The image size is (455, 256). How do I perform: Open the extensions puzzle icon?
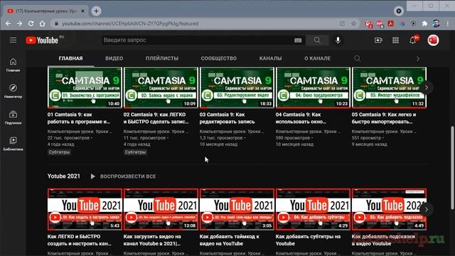point(424,23)
